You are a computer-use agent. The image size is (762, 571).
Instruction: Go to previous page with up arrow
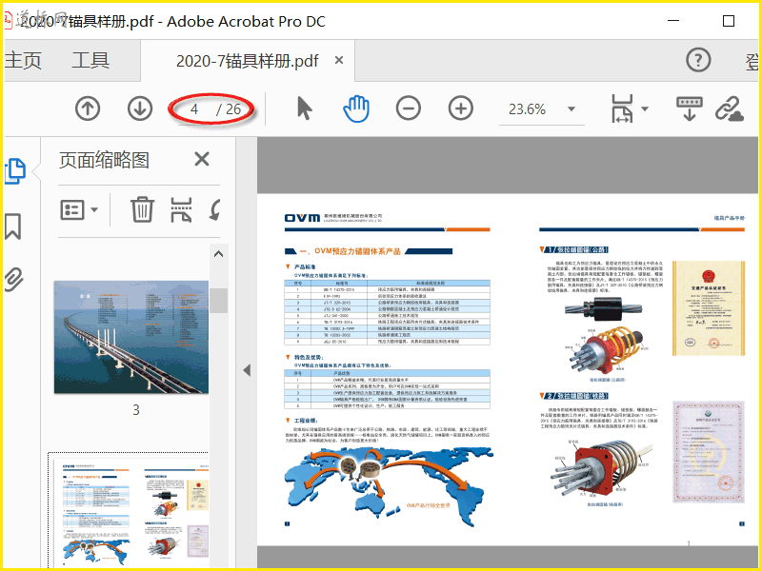[88, 108]
